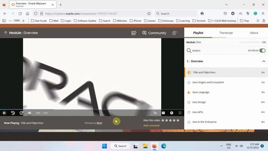This screenshot has height=151, width=268.
Task: Open the Community discussion
Action: coord(154,33)
